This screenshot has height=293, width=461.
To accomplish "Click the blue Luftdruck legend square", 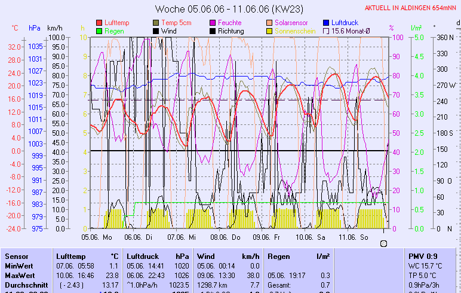I will click(326, 23).
